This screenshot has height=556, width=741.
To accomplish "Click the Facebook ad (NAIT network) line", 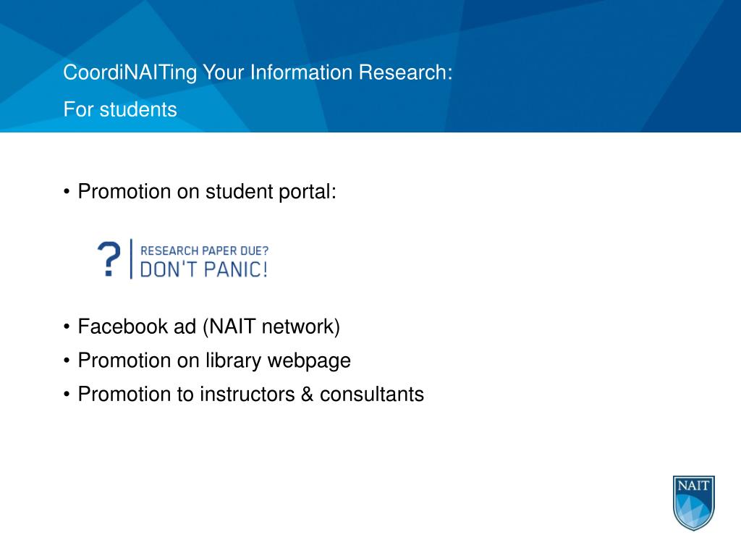I will click(x=209, y=327).
